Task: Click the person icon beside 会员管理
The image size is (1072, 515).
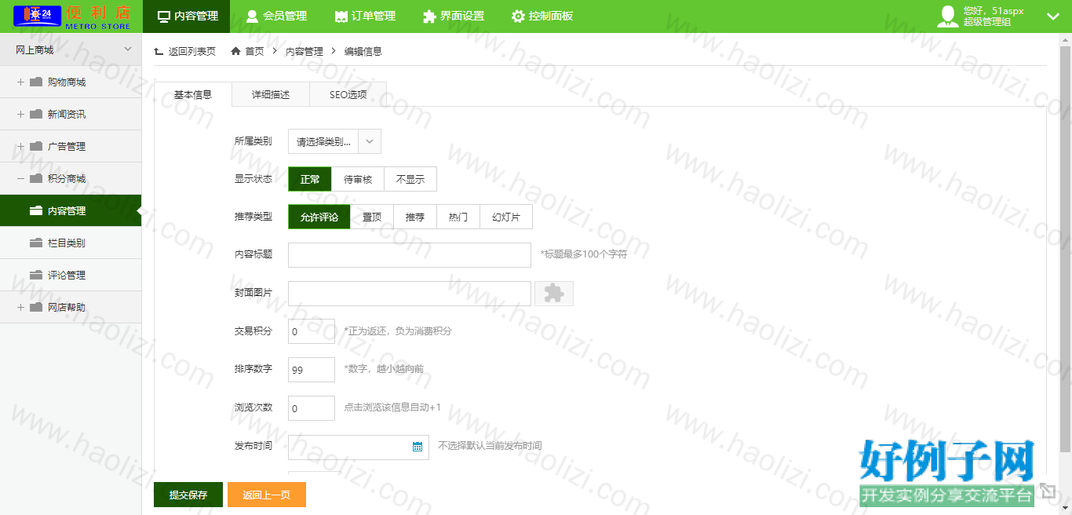Action: point(252,16)
